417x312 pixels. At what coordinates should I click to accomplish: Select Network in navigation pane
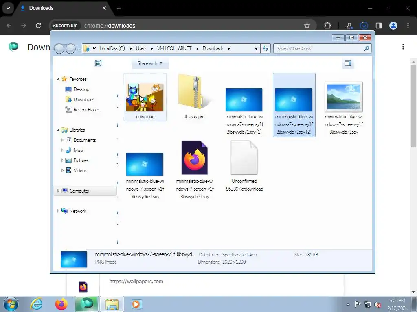tap(74, 211)
